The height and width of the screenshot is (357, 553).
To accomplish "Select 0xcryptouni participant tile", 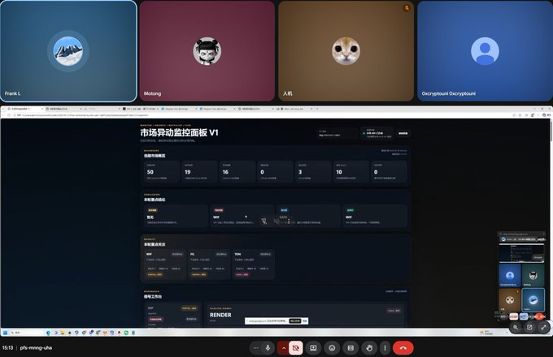I will click(485, 51).
